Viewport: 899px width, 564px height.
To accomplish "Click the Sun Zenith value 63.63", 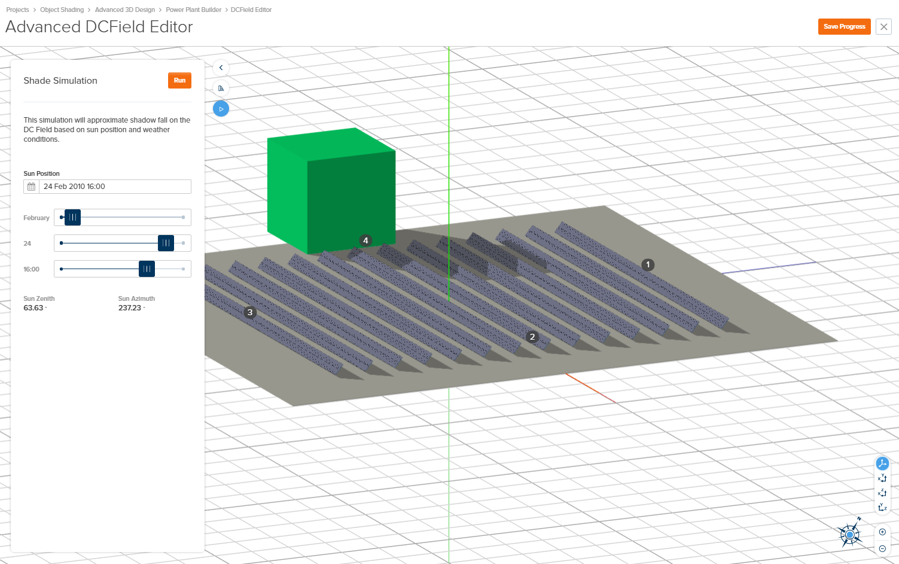I will (x=33, y=308).
